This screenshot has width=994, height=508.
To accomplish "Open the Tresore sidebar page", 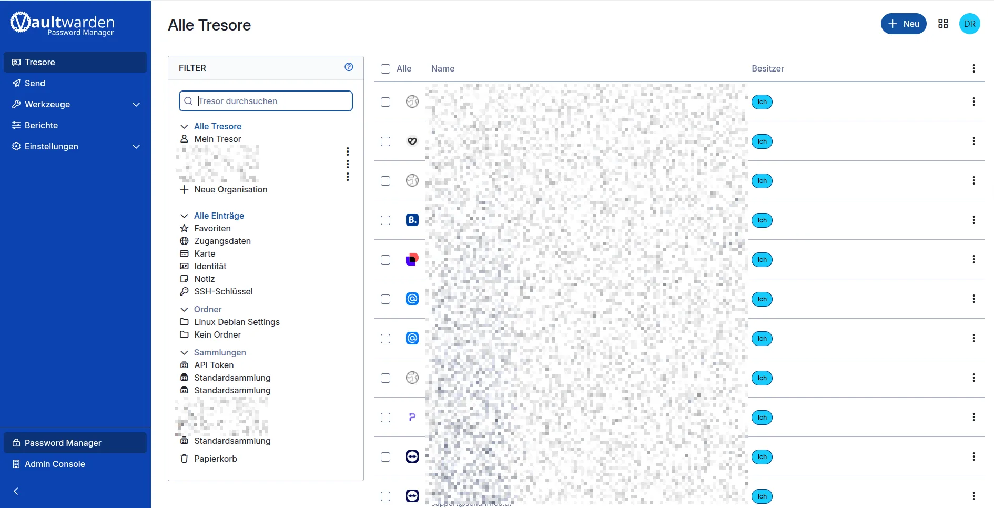I will pos(75,62).
